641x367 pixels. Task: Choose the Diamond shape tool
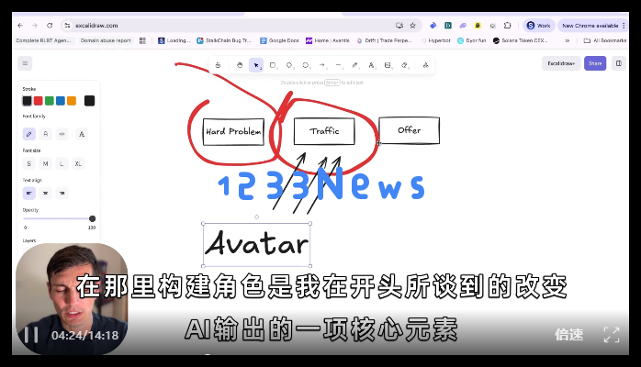(289, 65)
